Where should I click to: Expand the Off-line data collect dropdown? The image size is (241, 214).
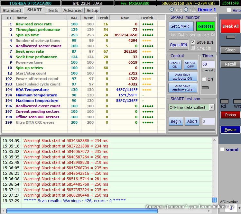pyautogui.click(x=212, y=107)
